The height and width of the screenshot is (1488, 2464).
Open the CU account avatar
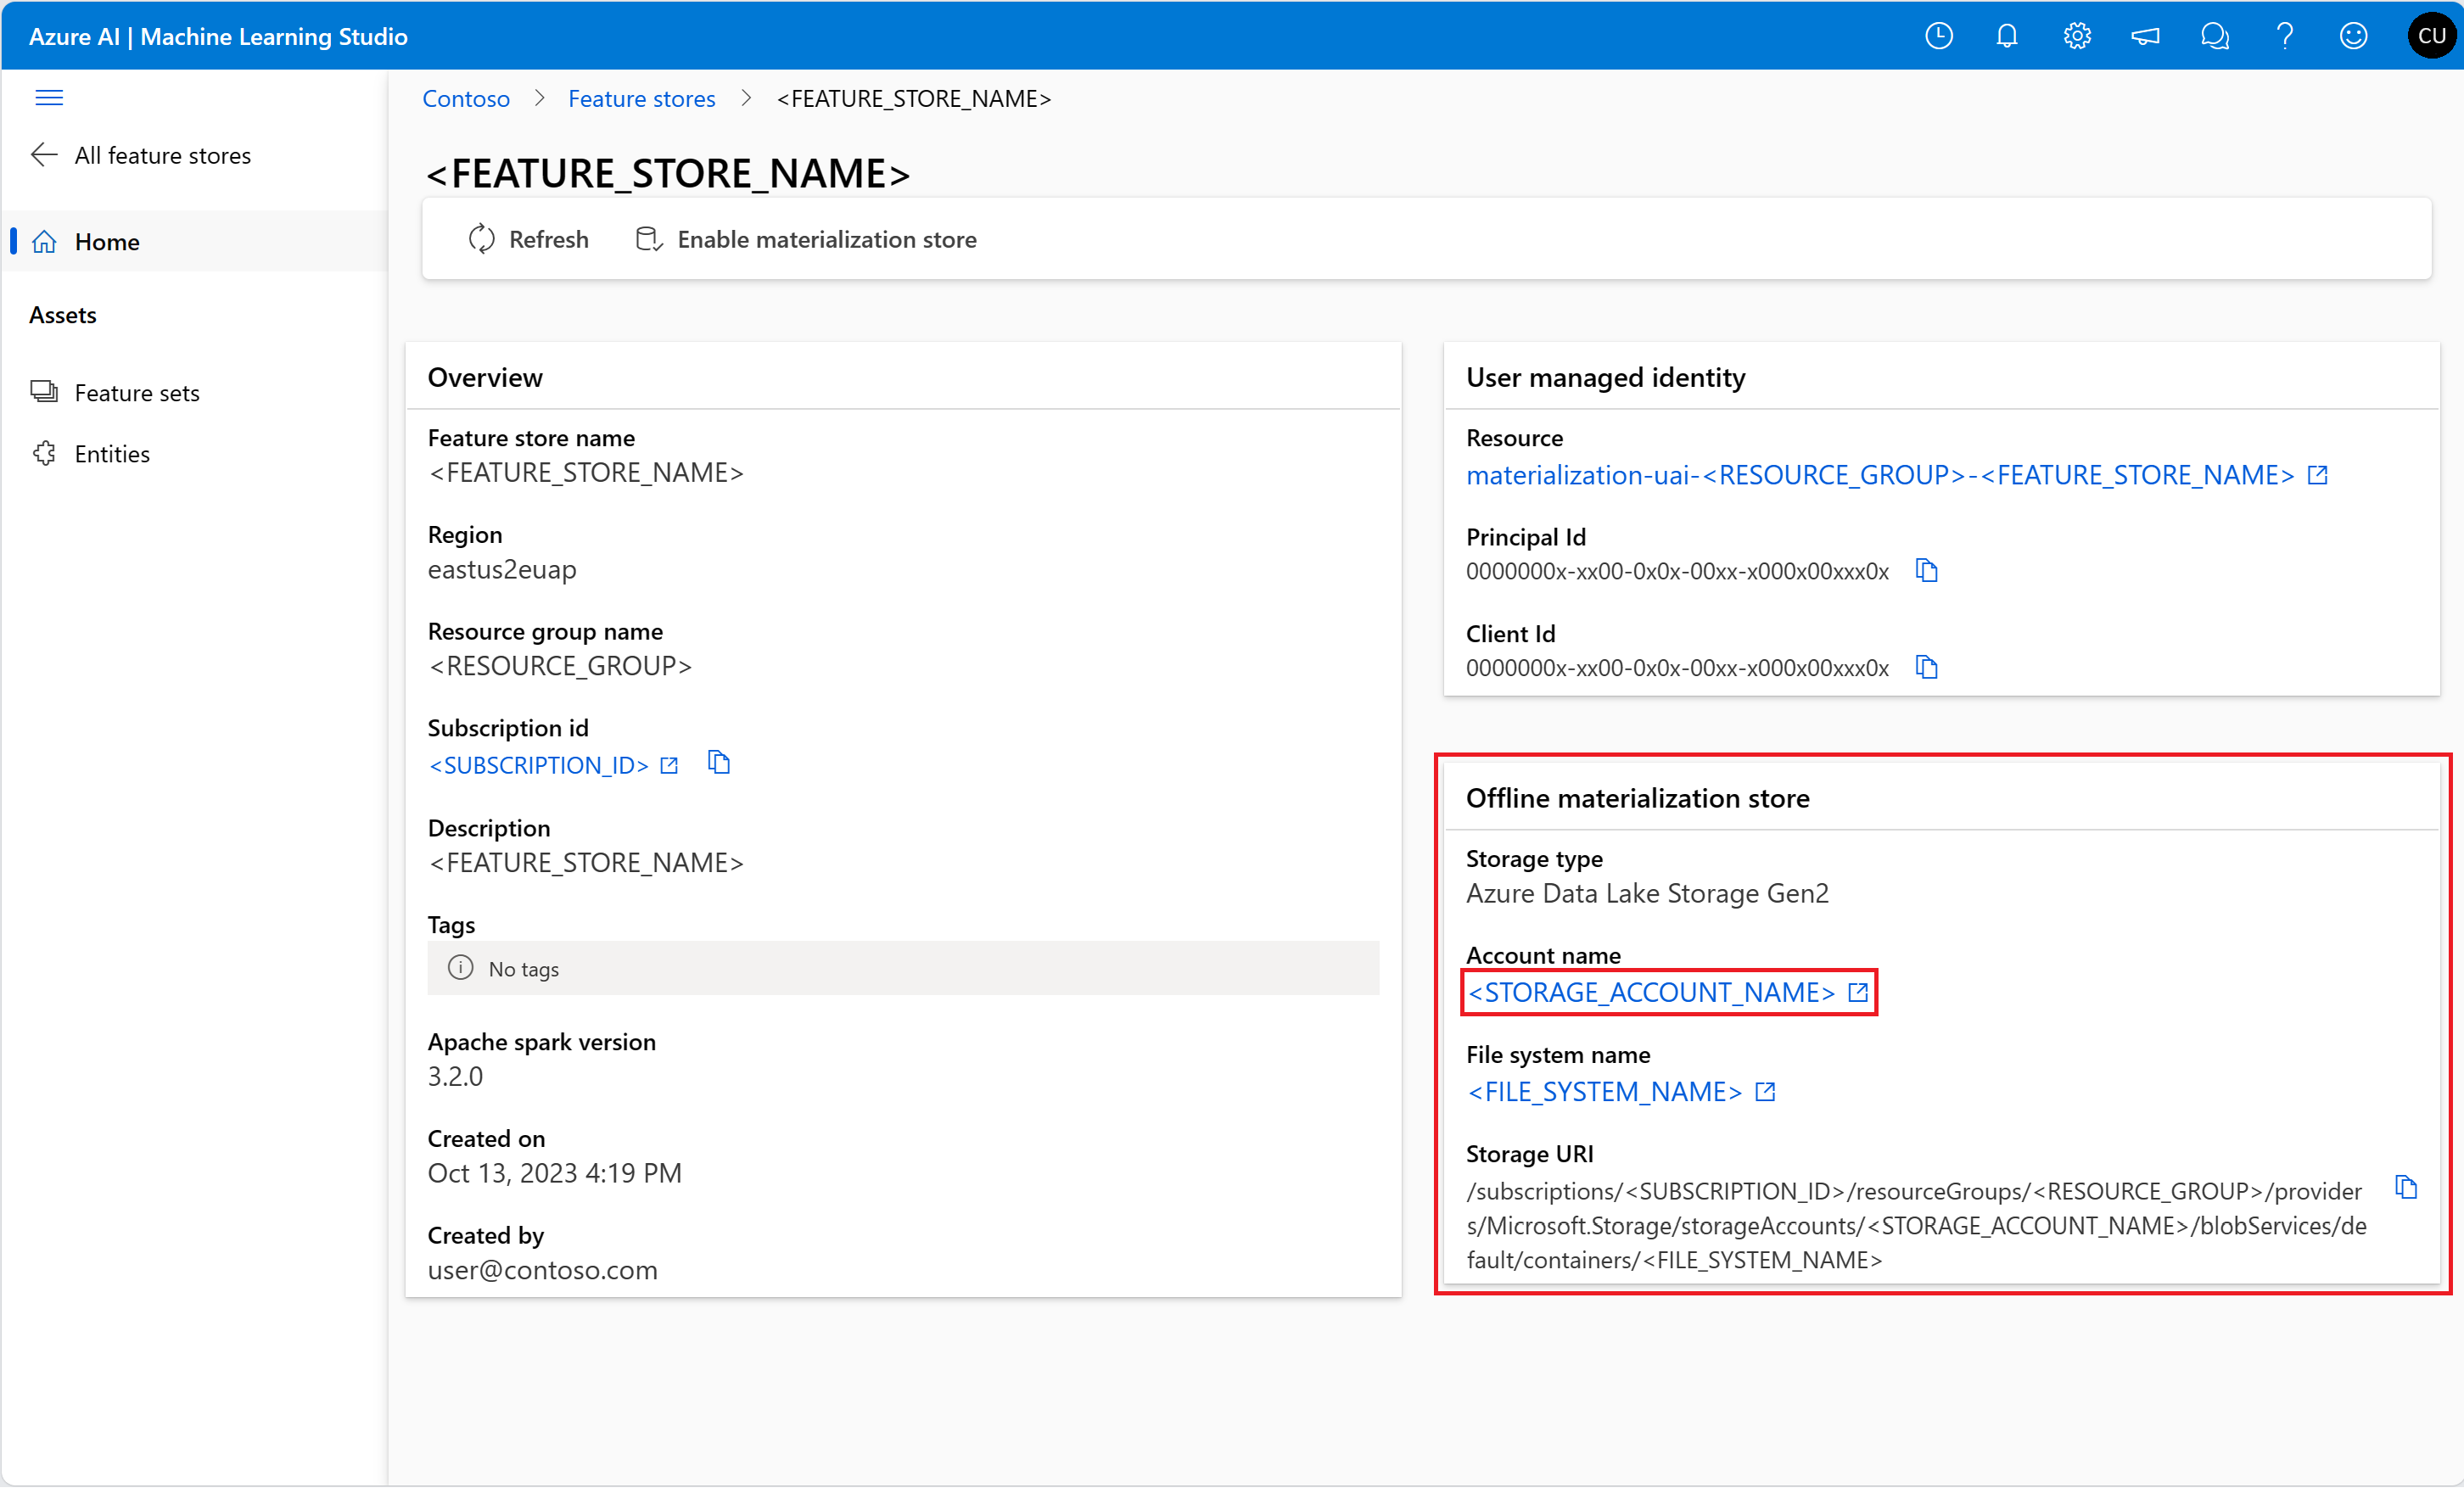(x=2430, y=37)
